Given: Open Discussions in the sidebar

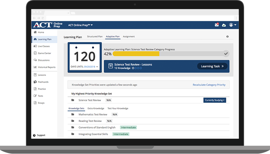Looking at the screenshot, I should click(x=44, y=60).
